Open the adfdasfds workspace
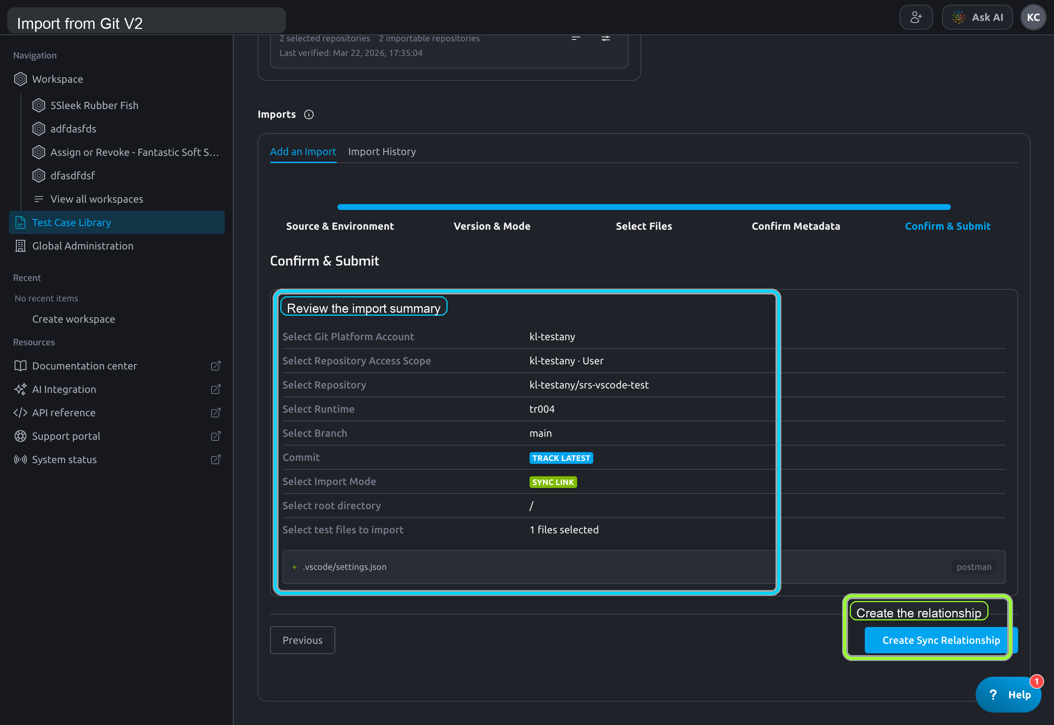1054x725 pixels. click(x=73, y=128)
